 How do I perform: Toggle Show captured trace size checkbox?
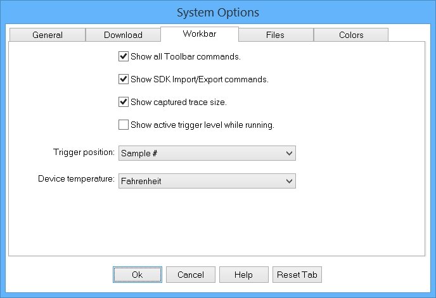[x=124, y=102]
